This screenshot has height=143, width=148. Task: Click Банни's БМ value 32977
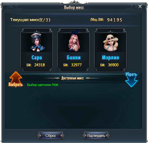click(x=76, y=65)
